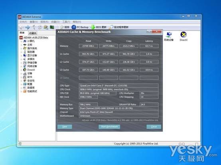The height and width of the screenshot is (165, 221).
Task: Select the 主板 icon in tree
Action: click(25, 45)
